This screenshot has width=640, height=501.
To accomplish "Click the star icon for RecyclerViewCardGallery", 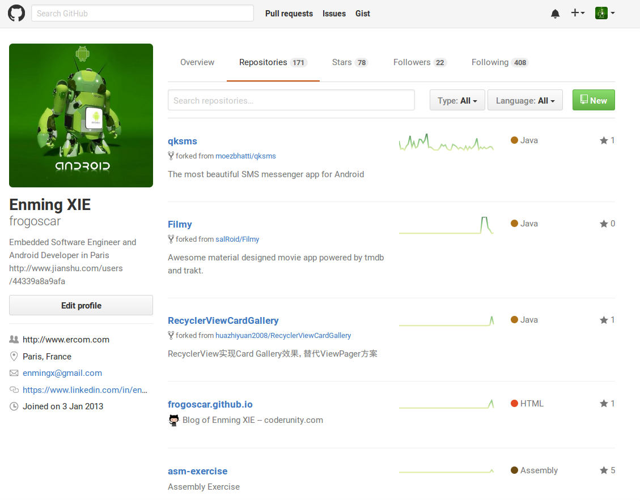I will tap(604, 320).
